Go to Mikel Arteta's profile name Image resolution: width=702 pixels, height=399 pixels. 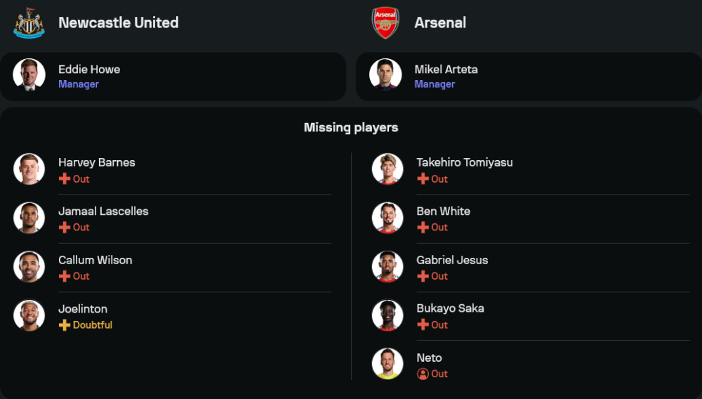point(446,69)
